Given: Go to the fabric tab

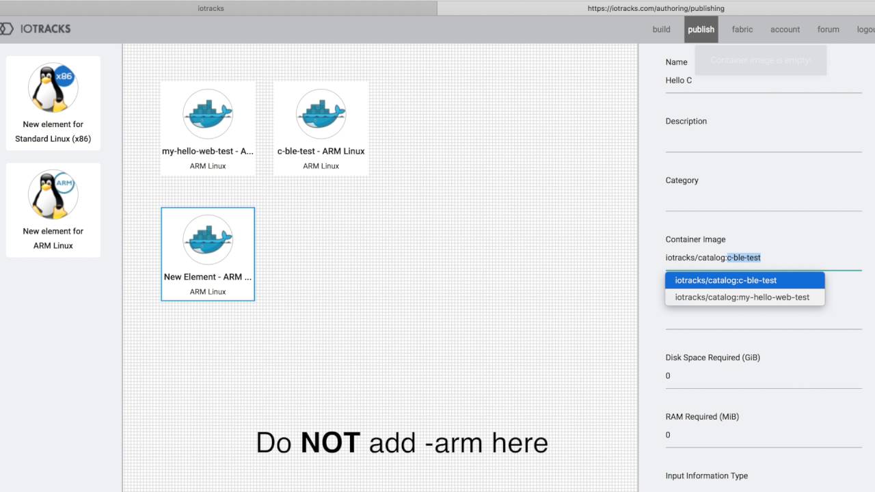Looking at the screenshot, I should coord(742,29).
